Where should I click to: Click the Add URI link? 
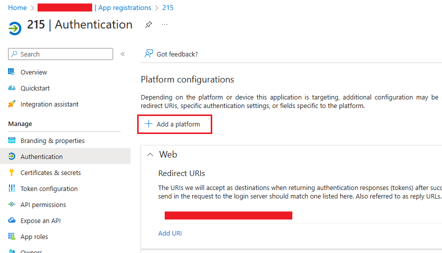coord(170,233)
